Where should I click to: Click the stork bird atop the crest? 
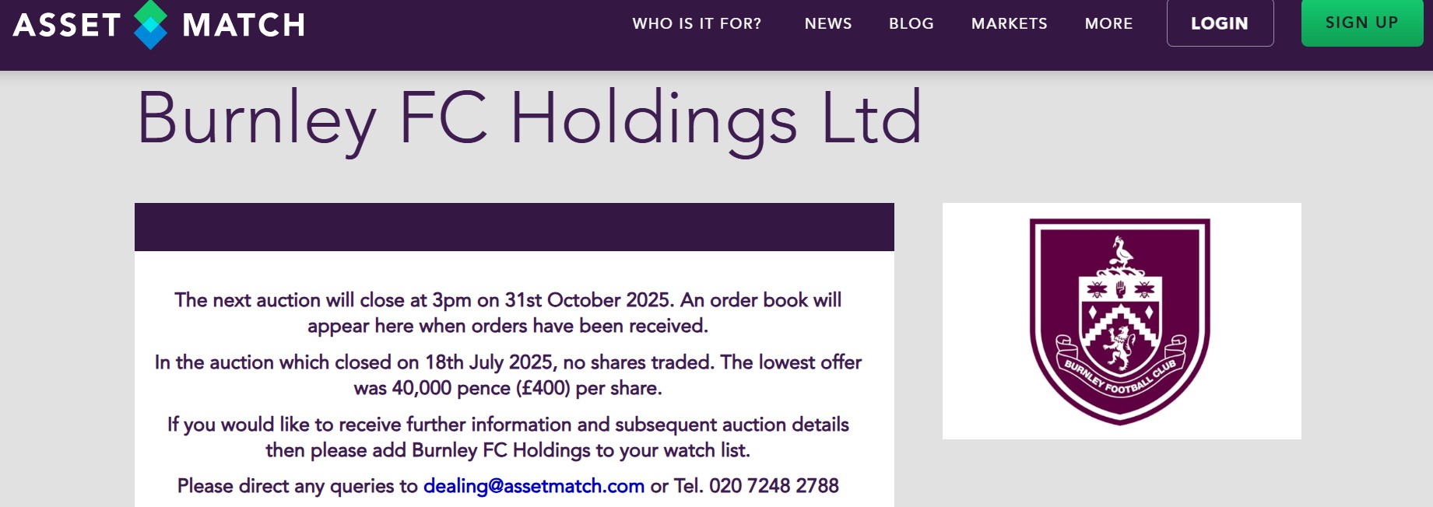tap(1122, 253)
